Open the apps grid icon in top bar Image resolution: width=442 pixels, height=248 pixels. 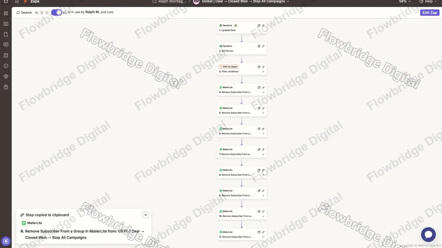click(17, 2)
